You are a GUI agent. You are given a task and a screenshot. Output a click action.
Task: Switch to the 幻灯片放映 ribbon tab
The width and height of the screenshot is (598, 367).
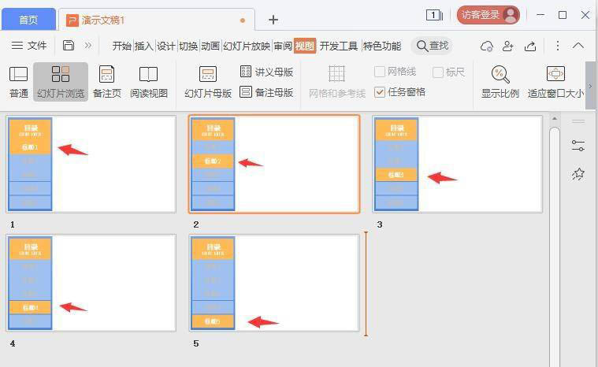pos(247,46)
